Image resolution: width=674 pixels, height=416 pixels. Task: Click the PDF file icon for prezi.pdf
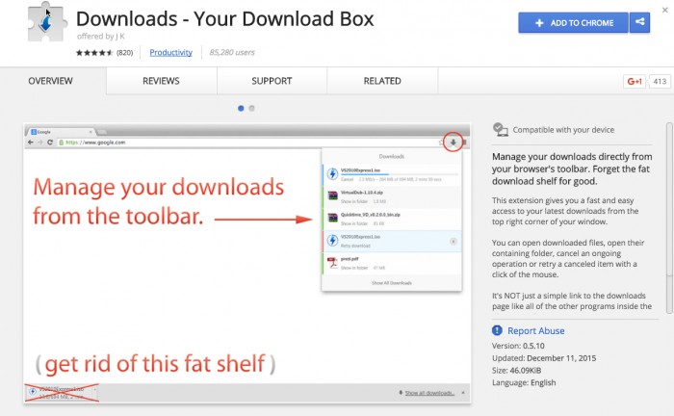332,263
